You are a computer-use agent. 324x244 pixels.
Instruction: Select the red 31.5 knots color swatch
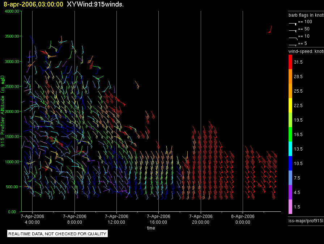click(x=290, y=62)
